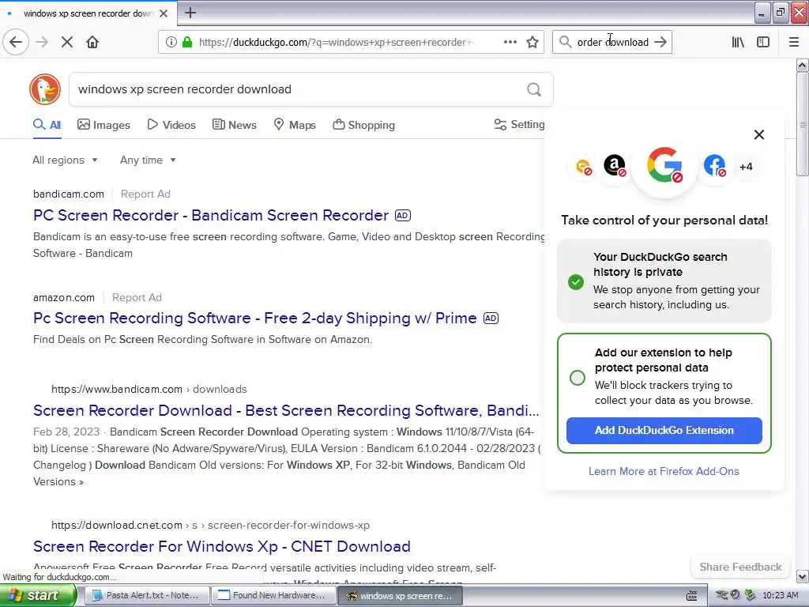Stop loading the current page

tap(67, 43)
